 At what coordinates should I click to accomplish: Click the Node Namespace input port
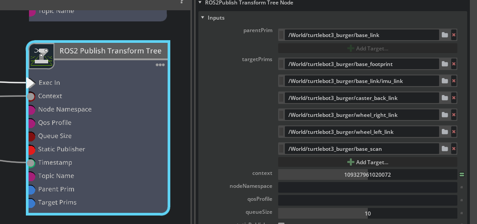click(x=31, y=110)
